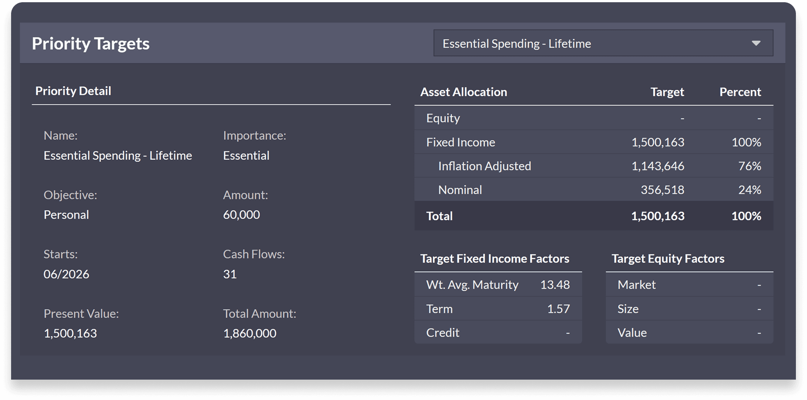The image size is (807, 400).
Task: Click present value 1,500,163 in Priority Detail
Action: [x=70, y=334]
